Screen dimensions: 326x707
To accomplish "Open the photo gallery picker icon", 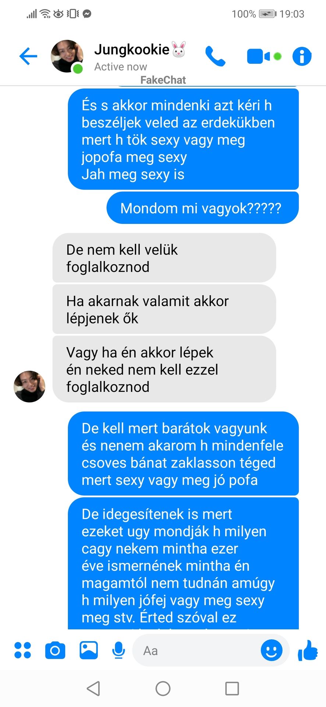I will 89,650.
